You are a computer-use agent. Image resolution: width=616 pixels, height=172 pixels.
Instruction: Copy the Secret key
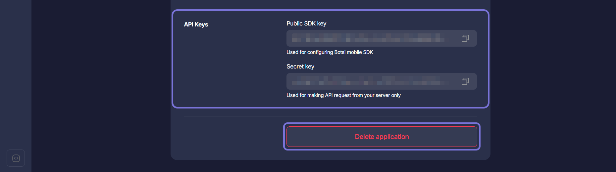pyautogui.click(x=465, y=81)
